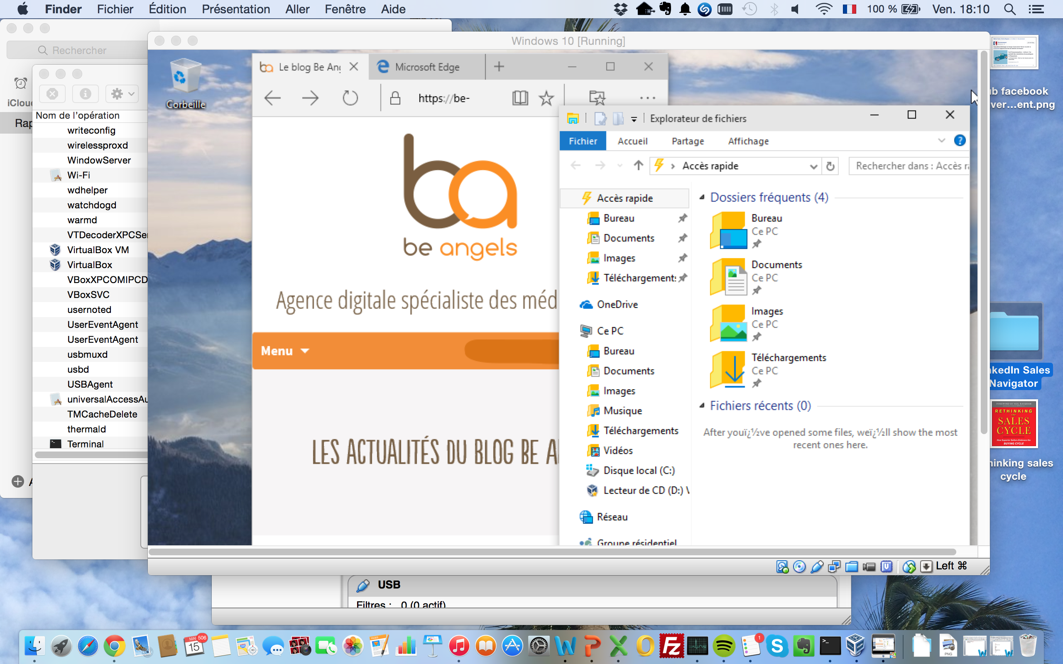Open Edge more actions ellipsis menu
The image size is (1063, 664).
coord(647,98)
